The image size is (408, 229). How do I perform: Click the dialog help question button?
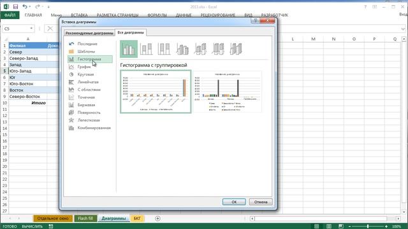click(x=256, y=20)
